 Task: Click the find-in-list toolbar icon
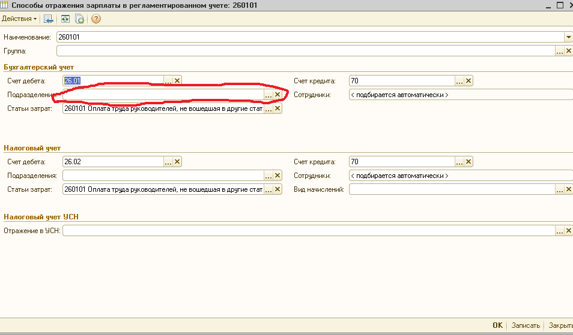pyautogui.click(x=48, y=19)
